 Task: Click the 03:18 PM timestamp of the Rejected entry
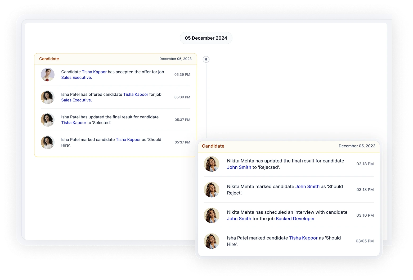click(365, 164)
